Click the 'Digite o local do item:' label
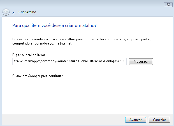The height and width of the screenshot is (126, 174). [29, 55]
